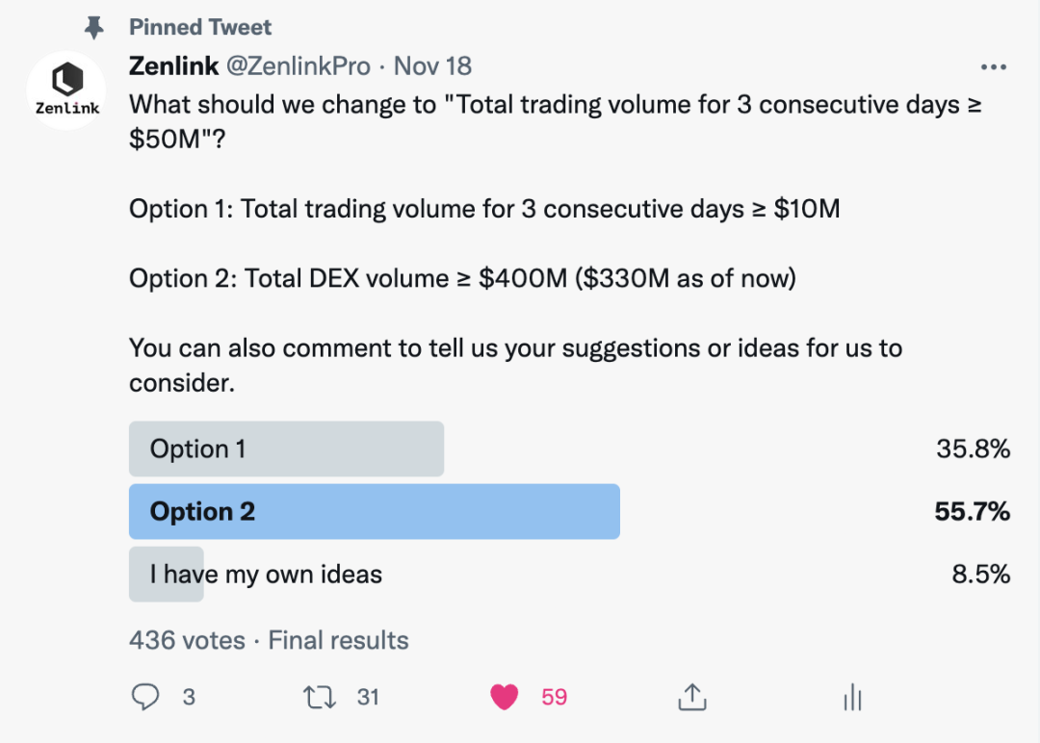Visit the @ZenlinkPro handle link
This screenshot has width=1040, height=743.
click(x=299, y=65)
